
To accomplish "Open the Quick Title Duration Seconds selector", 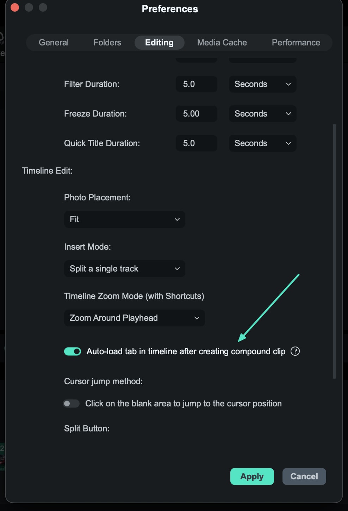I will (262, 143).
